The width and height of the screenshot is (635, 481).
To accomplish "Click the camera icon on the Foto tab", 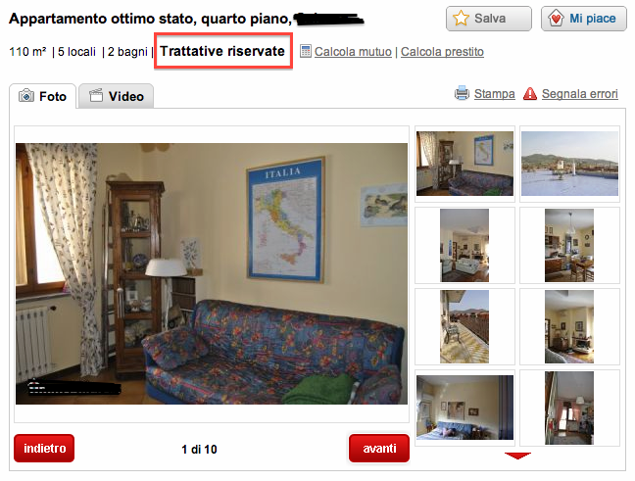I will tap(26, 96).
